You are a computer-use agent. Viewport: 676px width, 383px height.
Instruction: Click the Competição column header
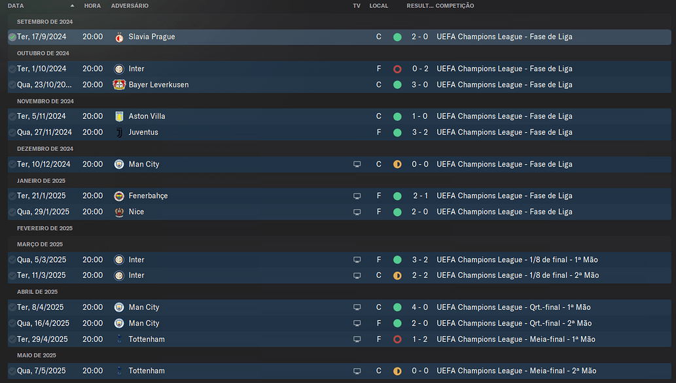click(455, 6)
